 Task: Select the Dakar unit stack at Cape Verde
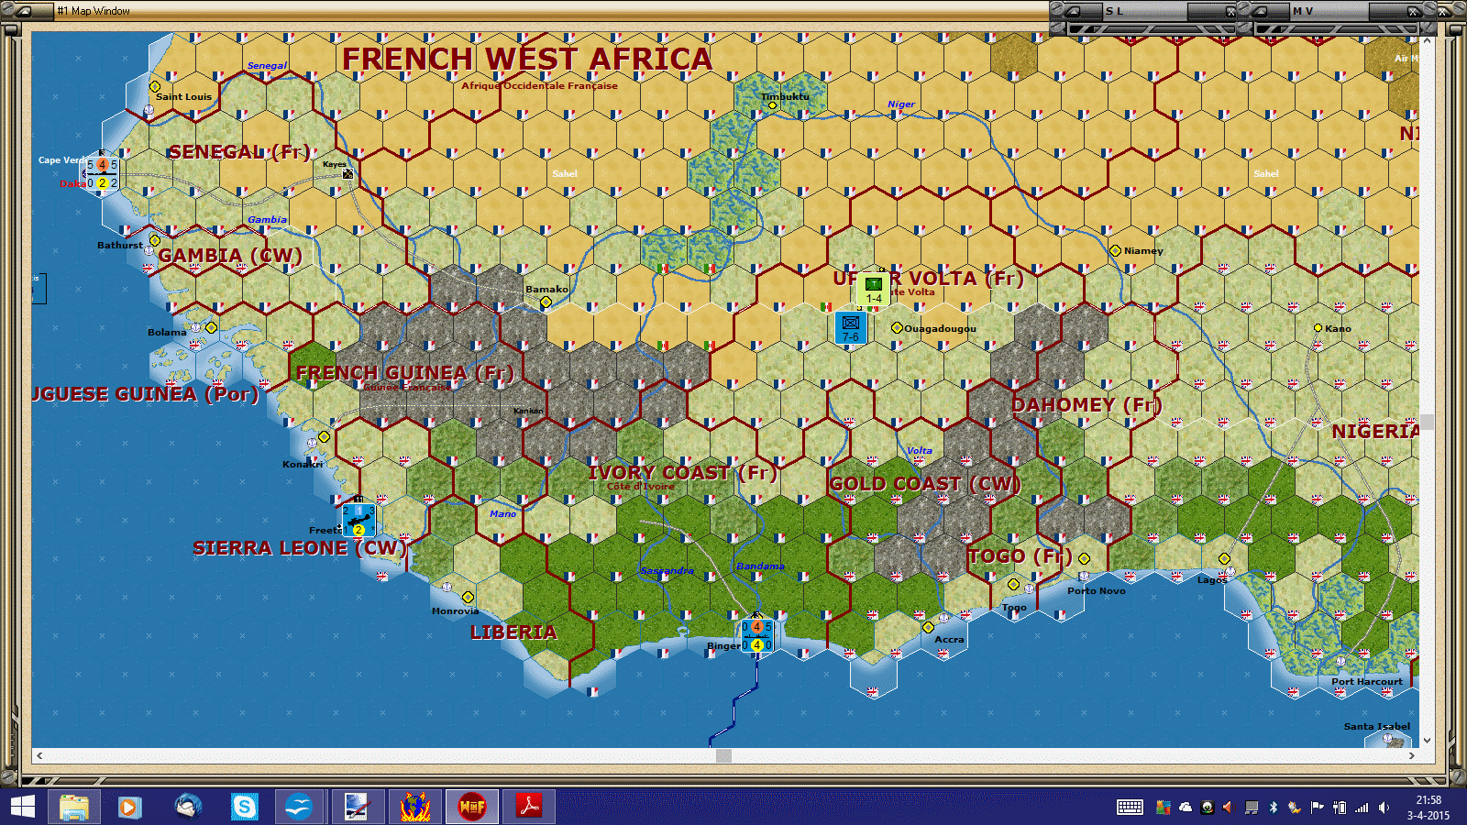pyautogui.click(x=102, y=173)
